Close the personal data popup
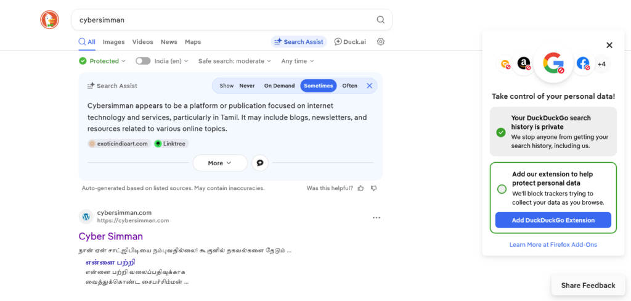Image resolution: width=631 pixels, height=301 pixels. point(609,45)
